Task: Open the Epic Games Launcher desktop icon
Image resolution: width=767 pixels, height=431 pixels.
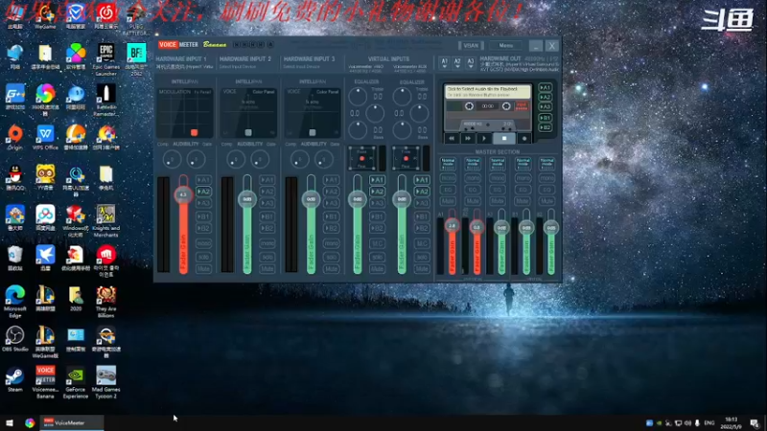Action: [105, 59]
